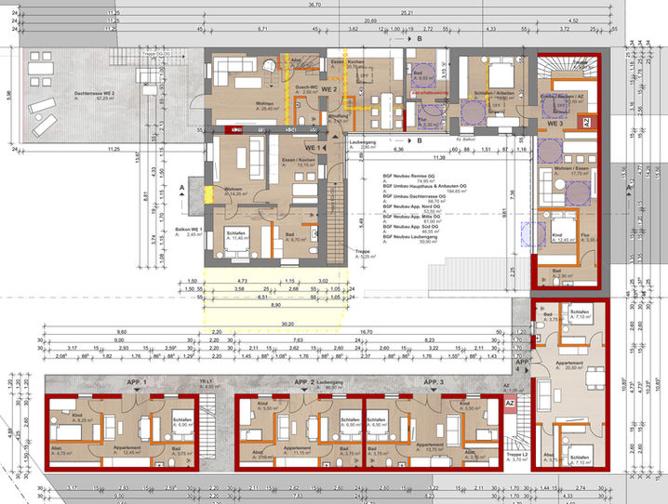668x504 pixels.
Task: Select the 'WE 2' unit label
Action: pos(329,90)
